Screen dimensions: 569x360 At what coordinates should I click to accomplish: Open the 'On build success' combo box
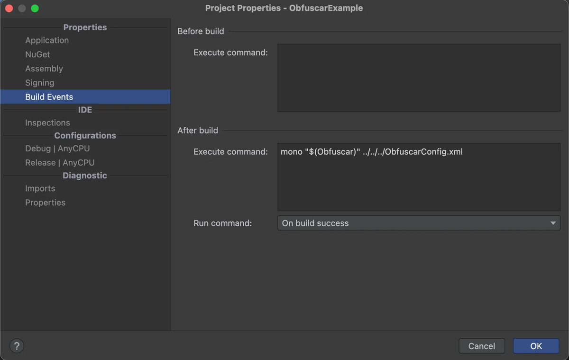pyautogui.click(x=419, y=223)
